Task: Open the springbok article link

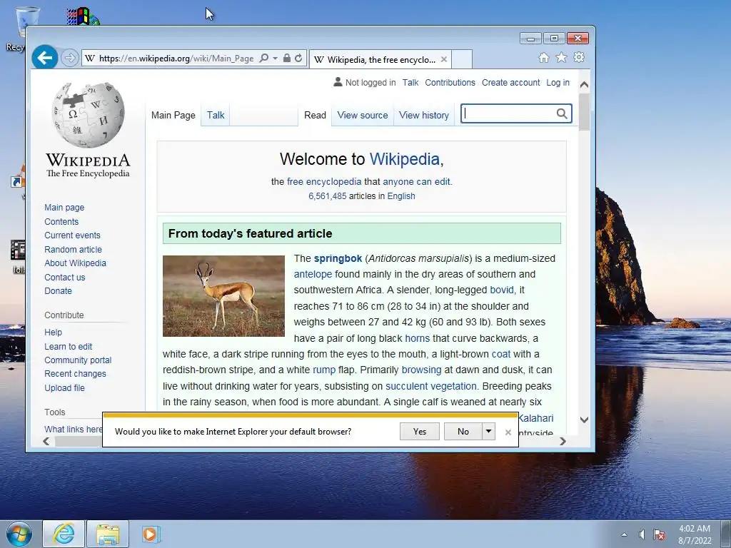Action: click(x=338, y=258)
